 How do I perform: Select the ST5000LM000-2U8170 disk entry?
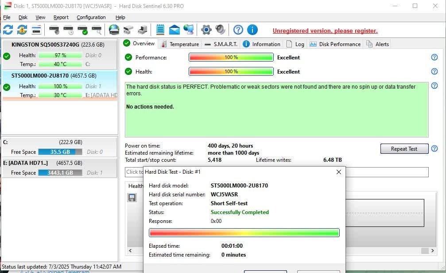point(59,86)
